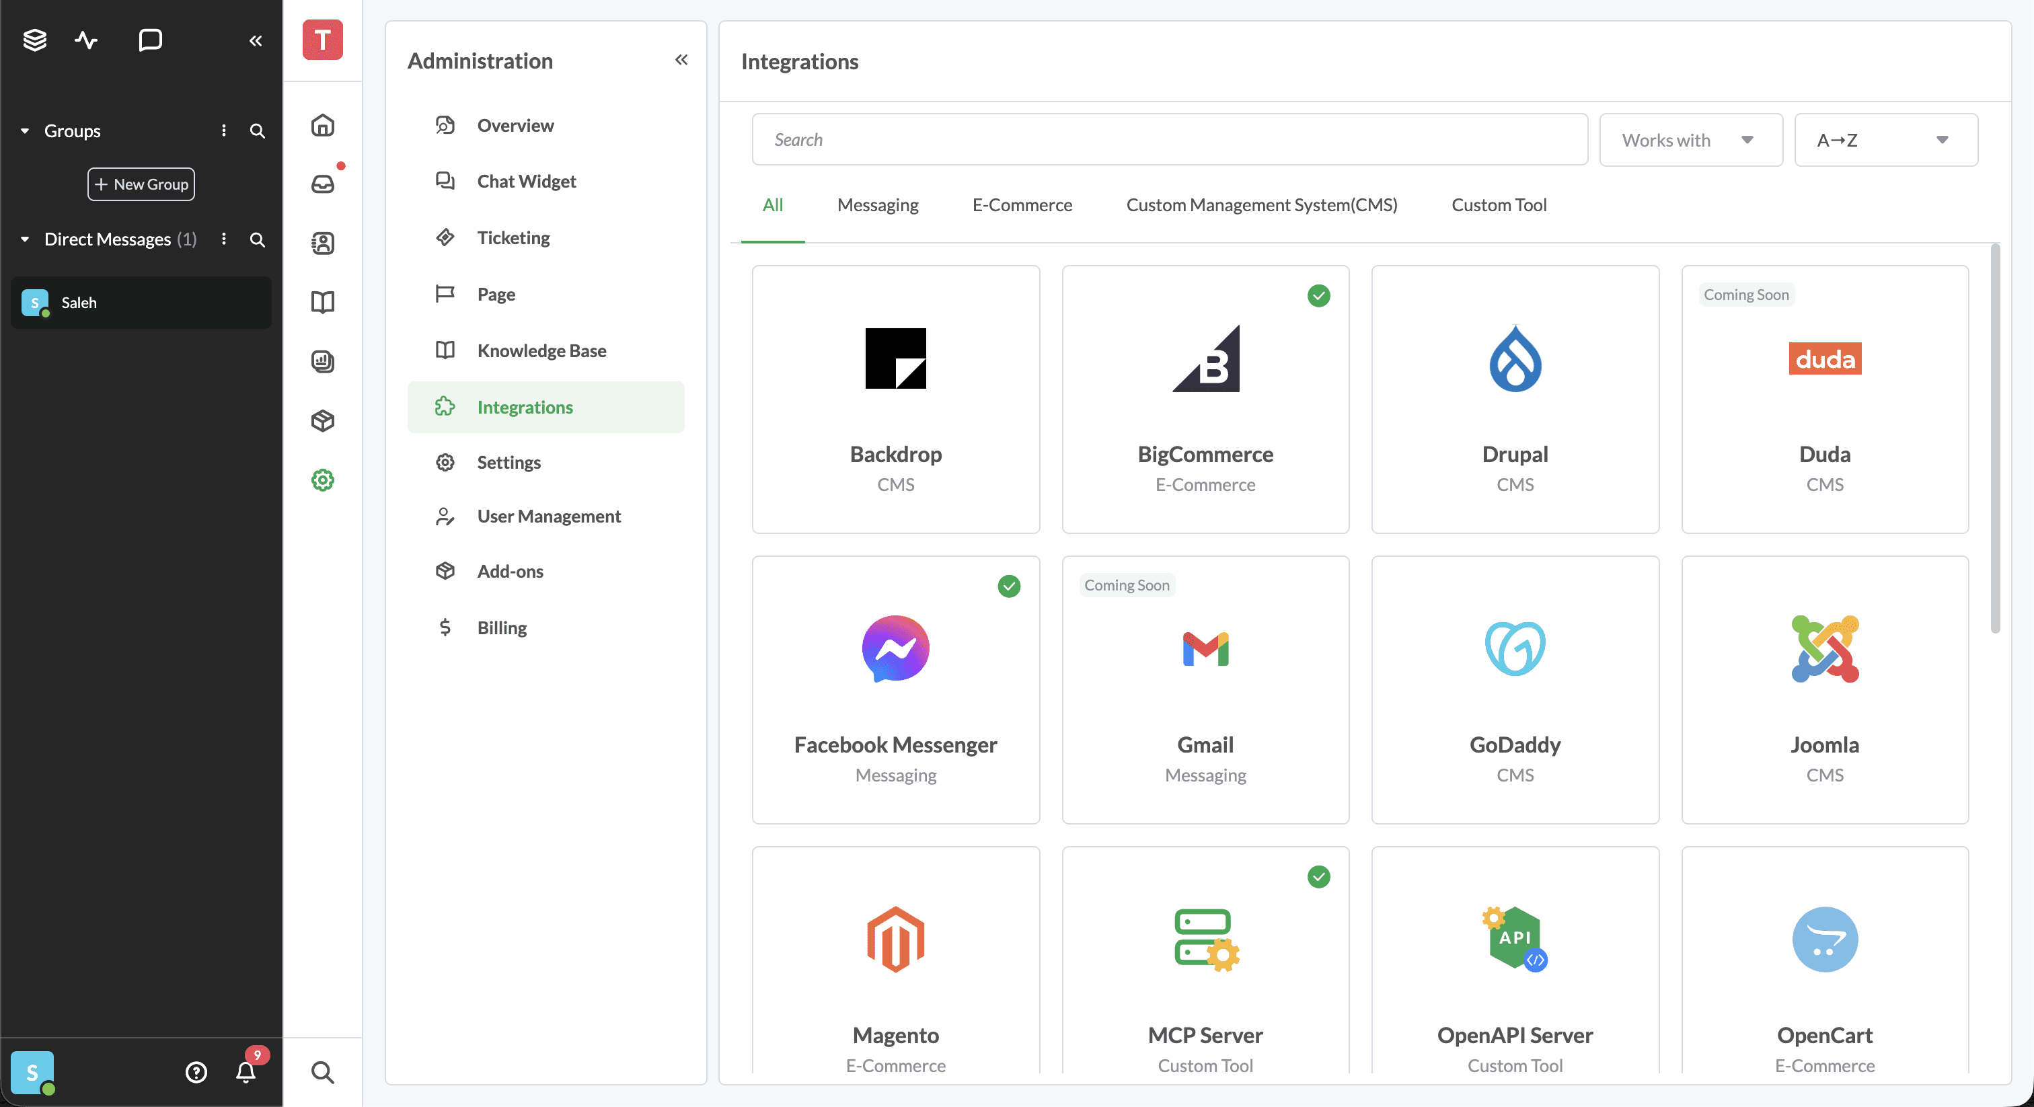Click the activity pulse icon
The image size is (2034, 1107).
tap(86, 40)
